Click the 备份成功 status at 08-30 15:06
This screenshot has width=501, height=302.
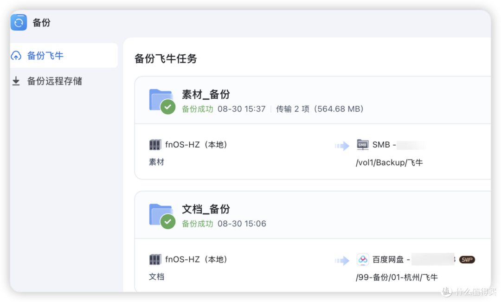pos(198,224)
